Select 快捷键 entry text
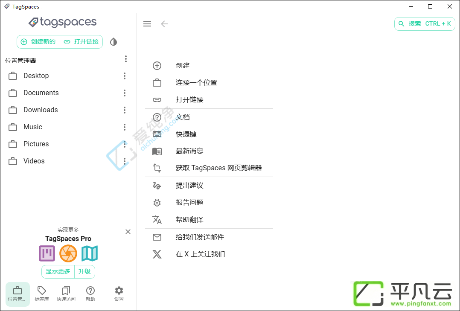460x311 pixels. (186, 134)
